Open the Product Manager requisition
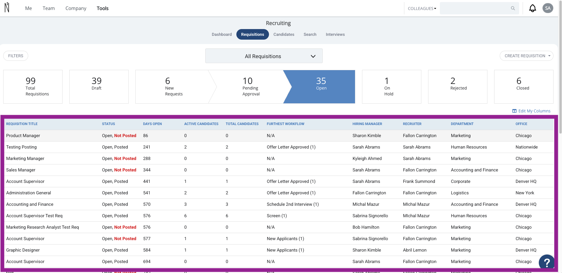Viewport: 562px width, 273px height. tap(23, 136)
